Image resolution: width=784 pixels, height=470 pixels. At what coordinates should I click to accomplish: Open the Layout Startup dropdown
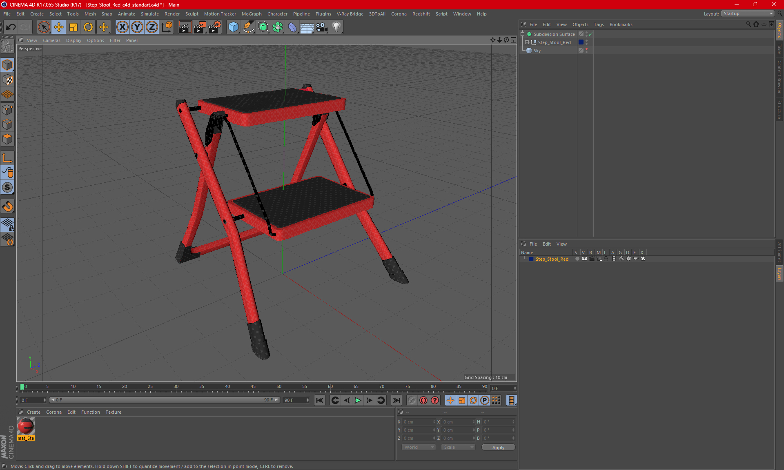[x=748, y=13]
